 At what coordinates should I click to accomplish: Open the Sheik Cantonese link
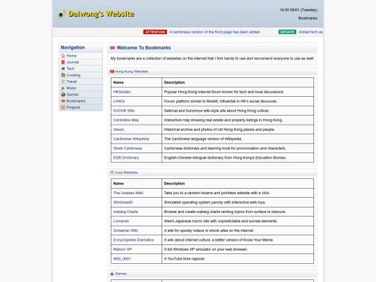click(x=127, y=148)
